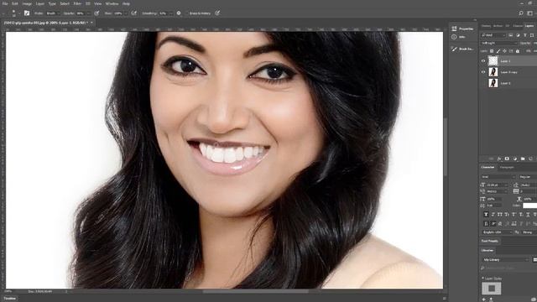Screen dimensions: 537x302
Task: Create a new group folder icon
Action: tap(523, 159)
